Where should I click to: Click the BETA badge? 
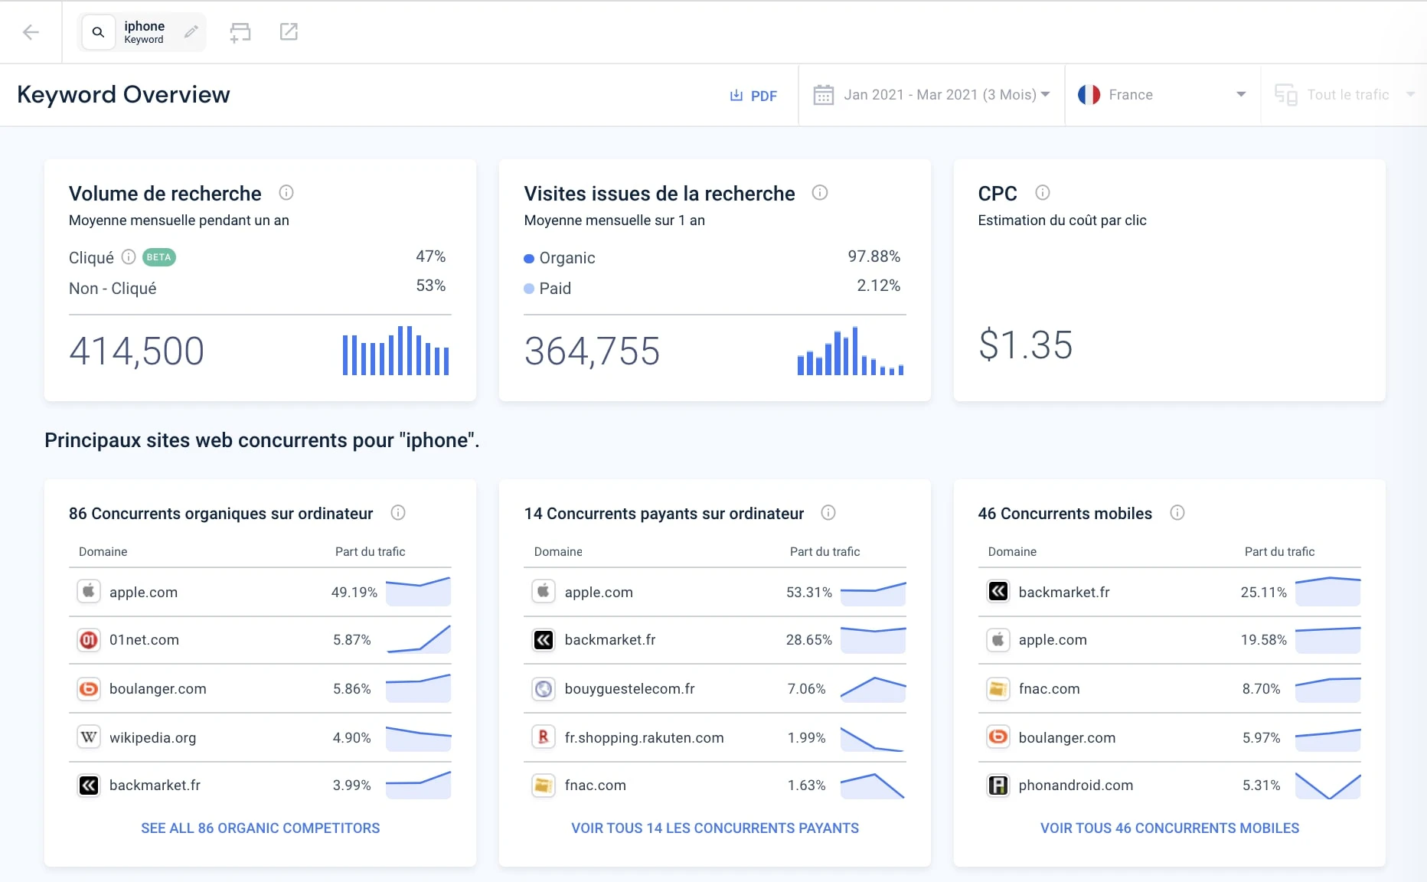(x=159, y=257)
